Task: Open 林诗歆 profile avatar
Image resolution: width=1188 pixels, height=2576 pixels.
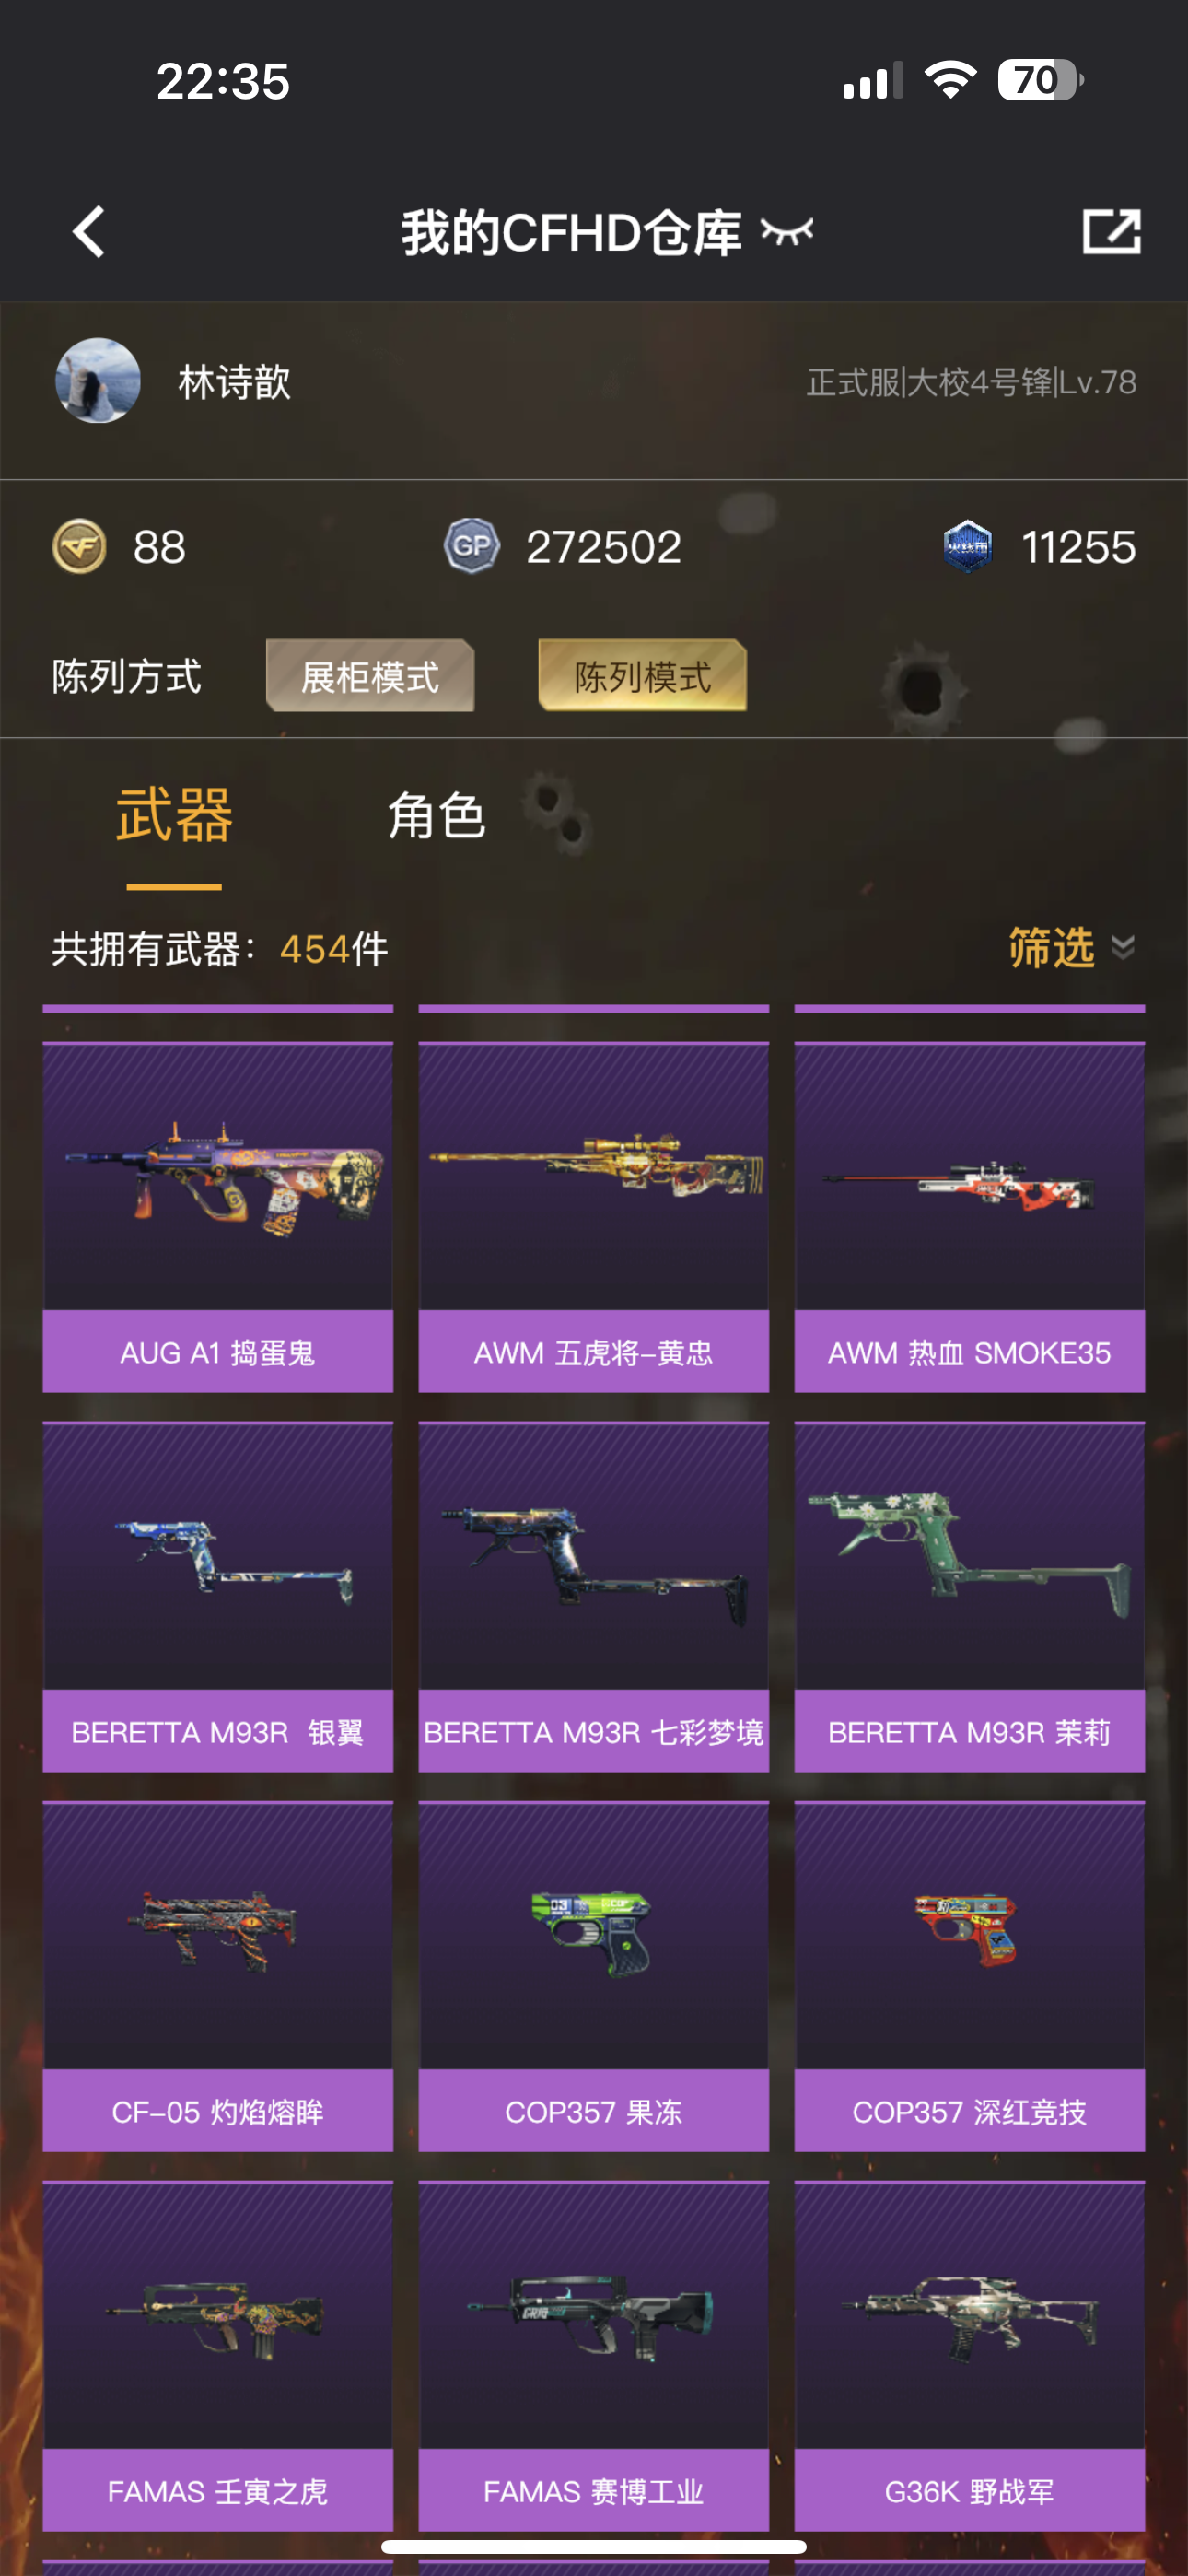Action: (97, 381)
